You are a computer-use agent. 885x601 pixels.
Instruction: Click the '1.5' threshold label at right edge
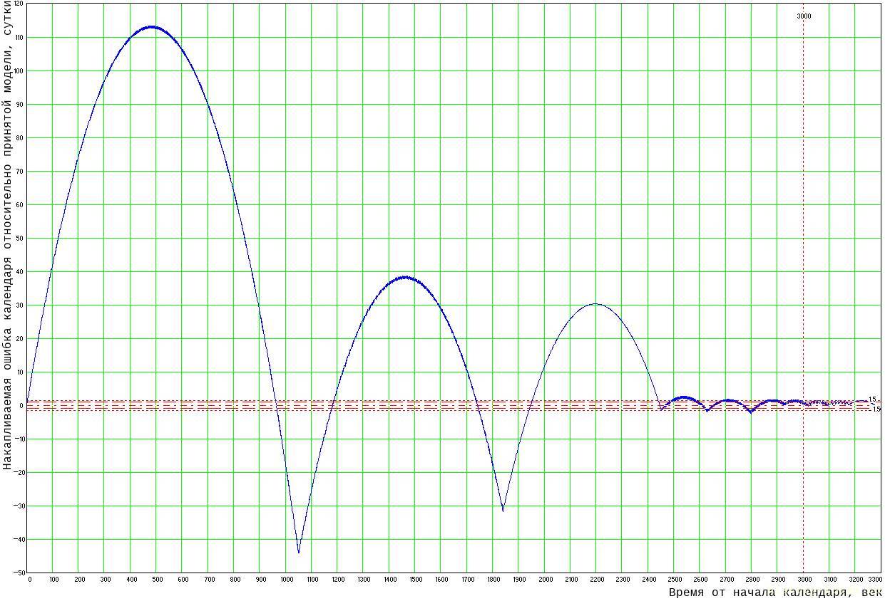click(x=872, y=399)
